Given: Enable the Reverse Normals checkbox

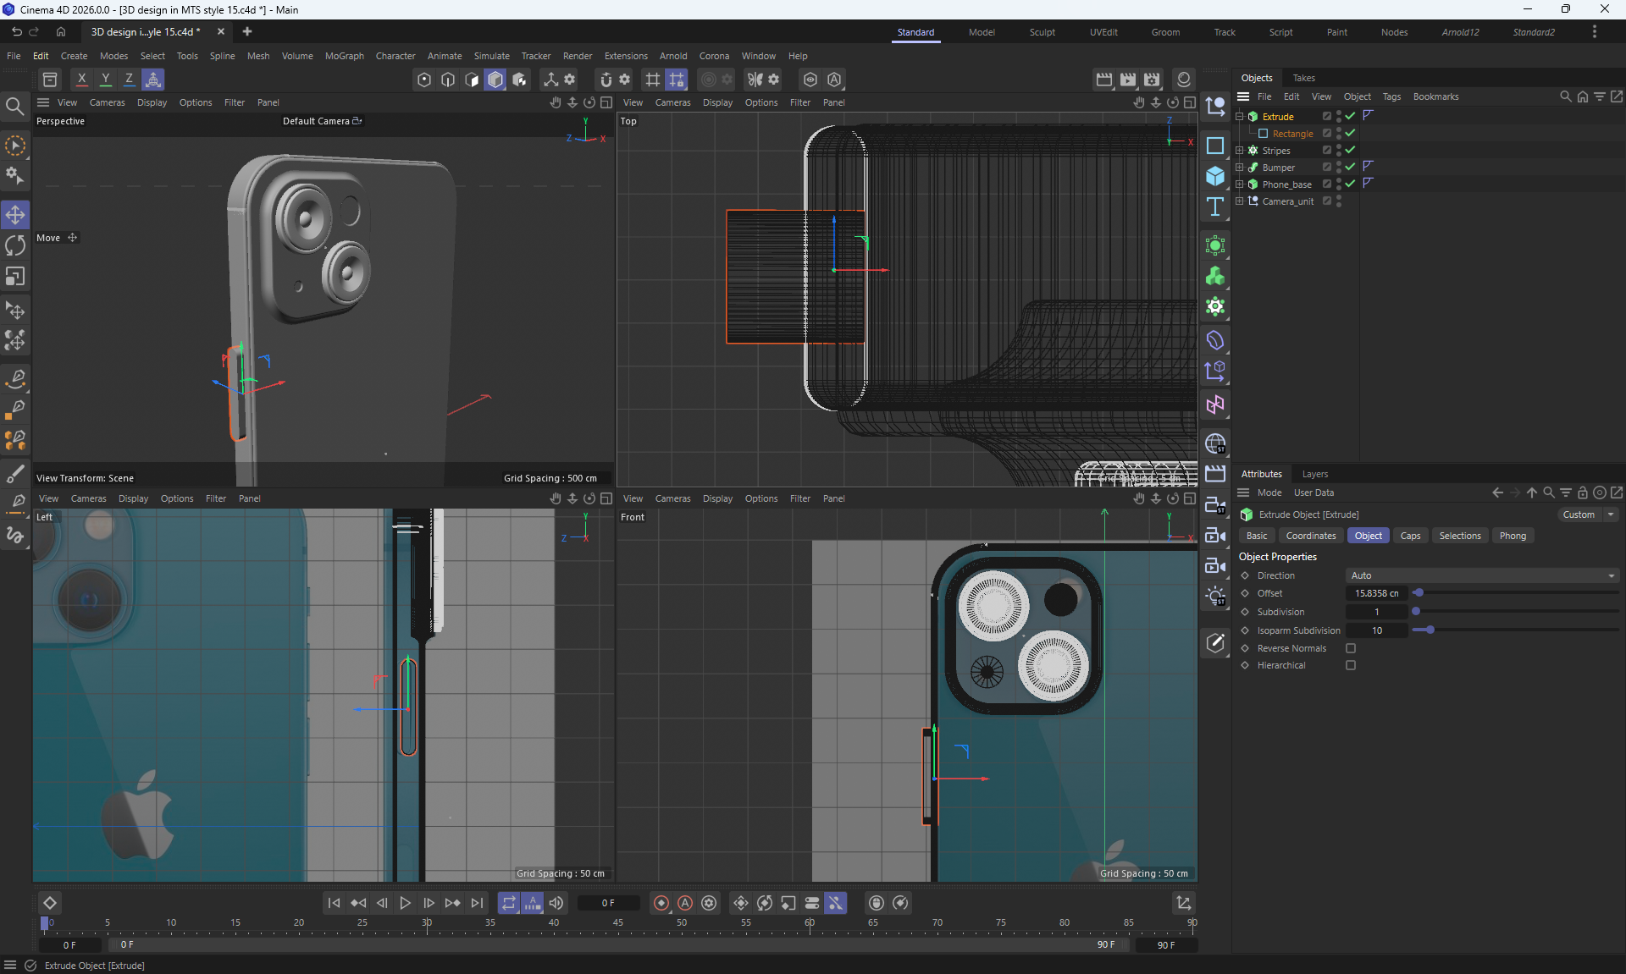Looking at the screenshot, I should click(1351, 648).
